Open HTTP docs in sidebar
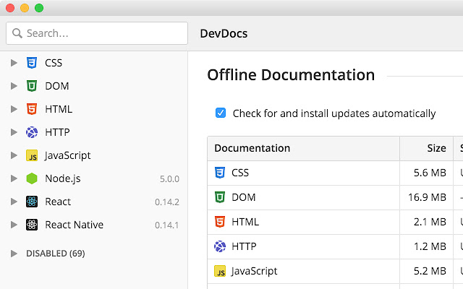This screenshot has width=463, height=289. pos(57,132)
